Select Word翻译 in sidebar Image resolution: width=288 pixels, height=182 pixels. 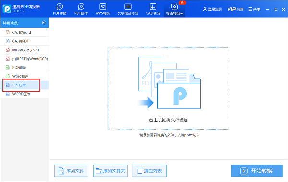click(24, 76)
